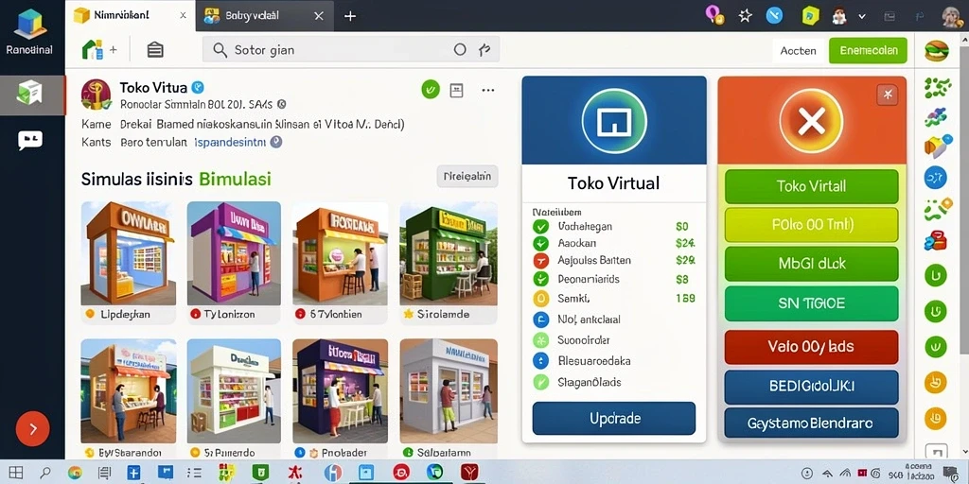Open a new tab with the plus button
Image resolution: width=969 pixels, height=484 pixels.
350,16
